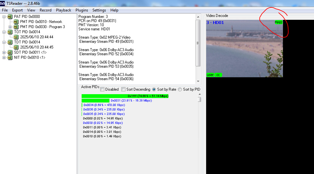The image size is (314, 174).
Task: Click the PMT Network table icon
Action: pyautogui.click(x=16, y=22)
